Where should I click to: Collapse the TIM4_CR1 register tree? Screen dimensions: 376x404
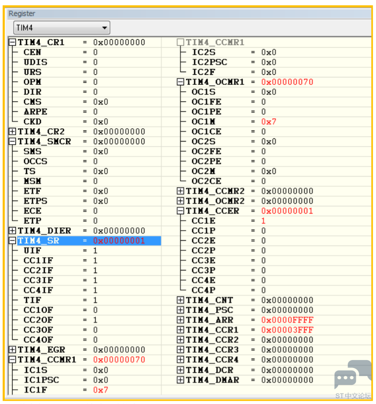click(x=13, y=42)
